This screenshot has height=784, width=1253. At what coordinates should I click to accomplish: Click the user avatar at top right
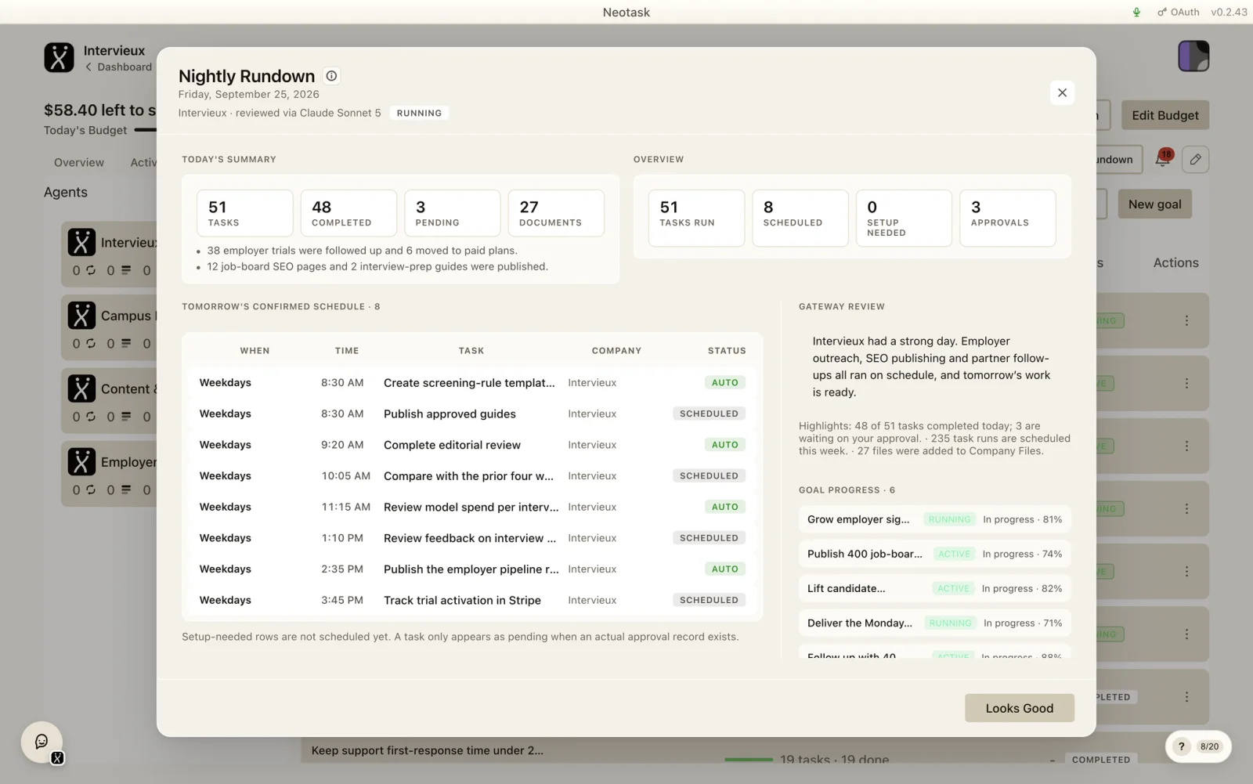(x=1193, y=56)
